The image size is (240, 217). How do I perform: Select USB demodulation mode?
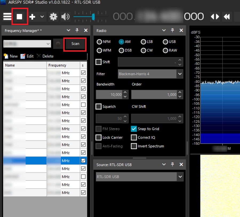pyautogui.click(x=166, y=42)
